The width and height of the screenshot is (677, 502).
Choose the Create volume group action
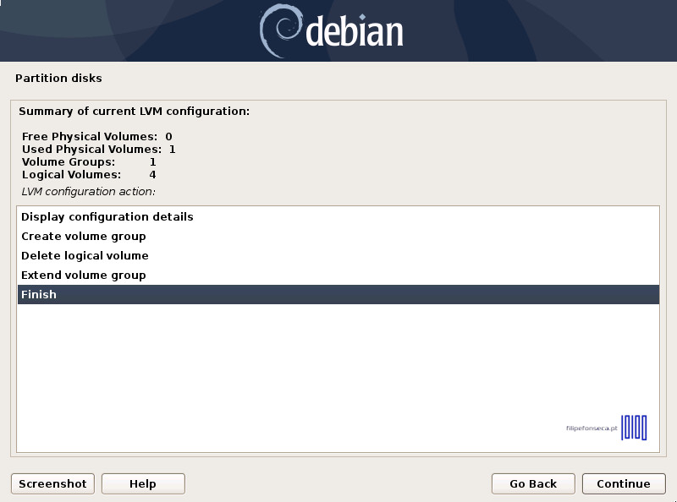pyautogui.click(x=84, y=237)
